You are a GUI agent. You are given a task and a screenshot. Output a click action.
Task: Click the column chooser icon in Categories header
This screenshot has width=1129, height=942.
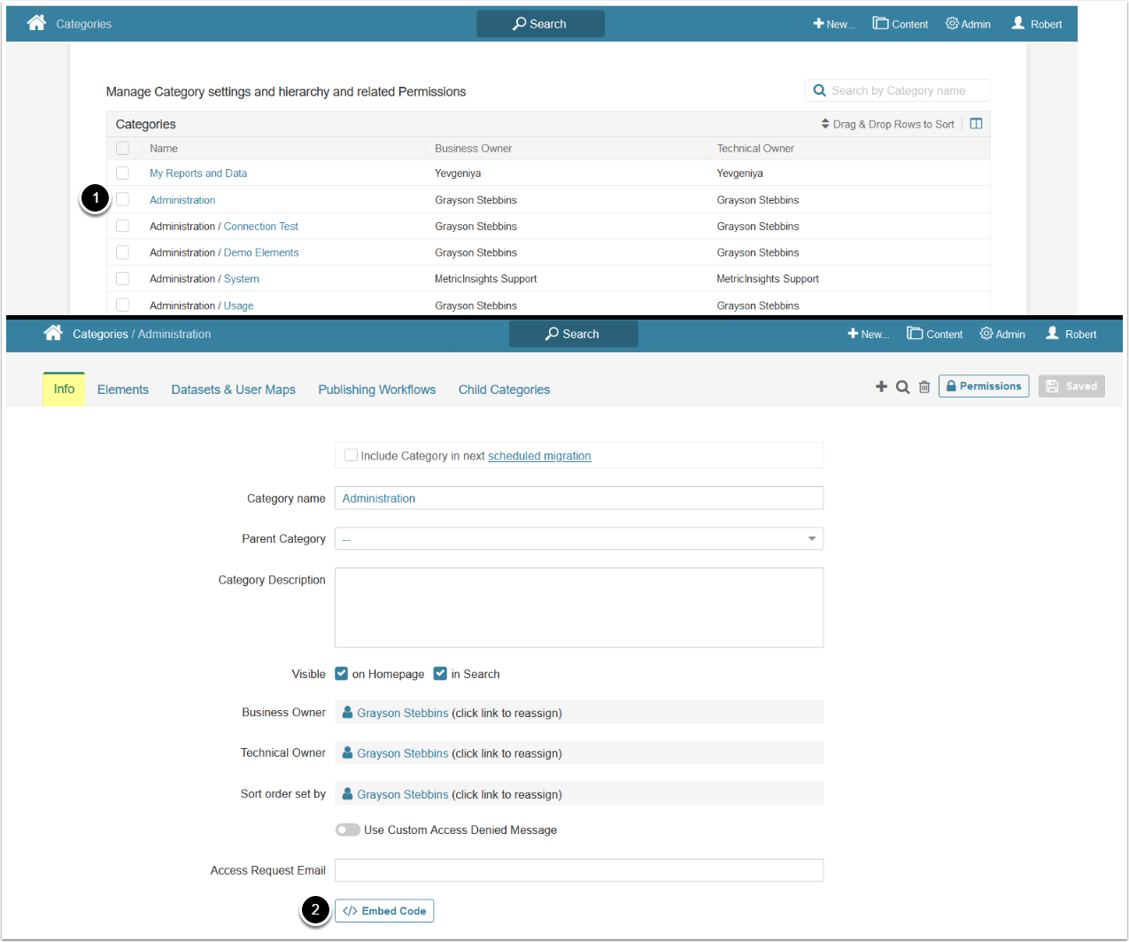976,124
